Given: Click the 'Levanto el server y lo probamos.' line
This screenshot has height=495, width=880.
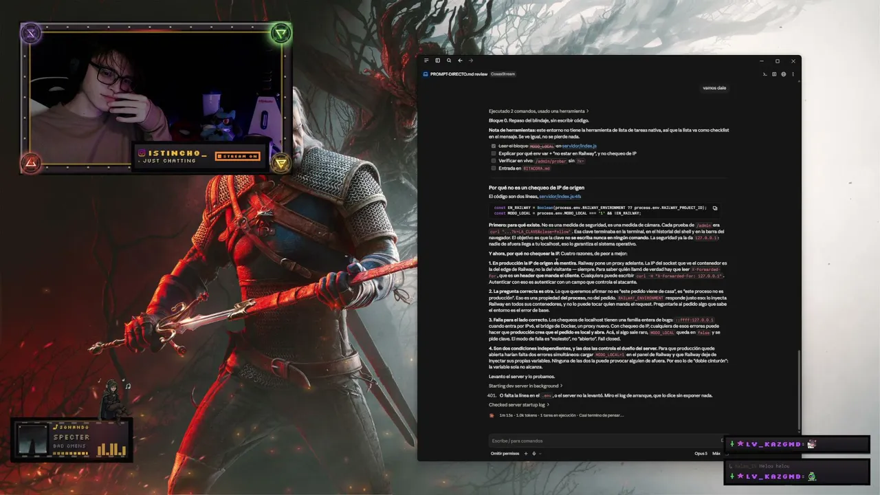Looking at the screenshot, I should [x=522, y=376].
